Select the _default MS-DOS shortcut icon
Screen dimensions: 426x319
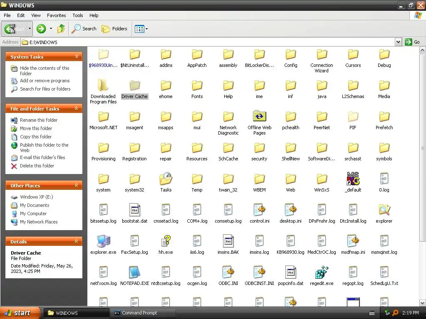(353, 179)
